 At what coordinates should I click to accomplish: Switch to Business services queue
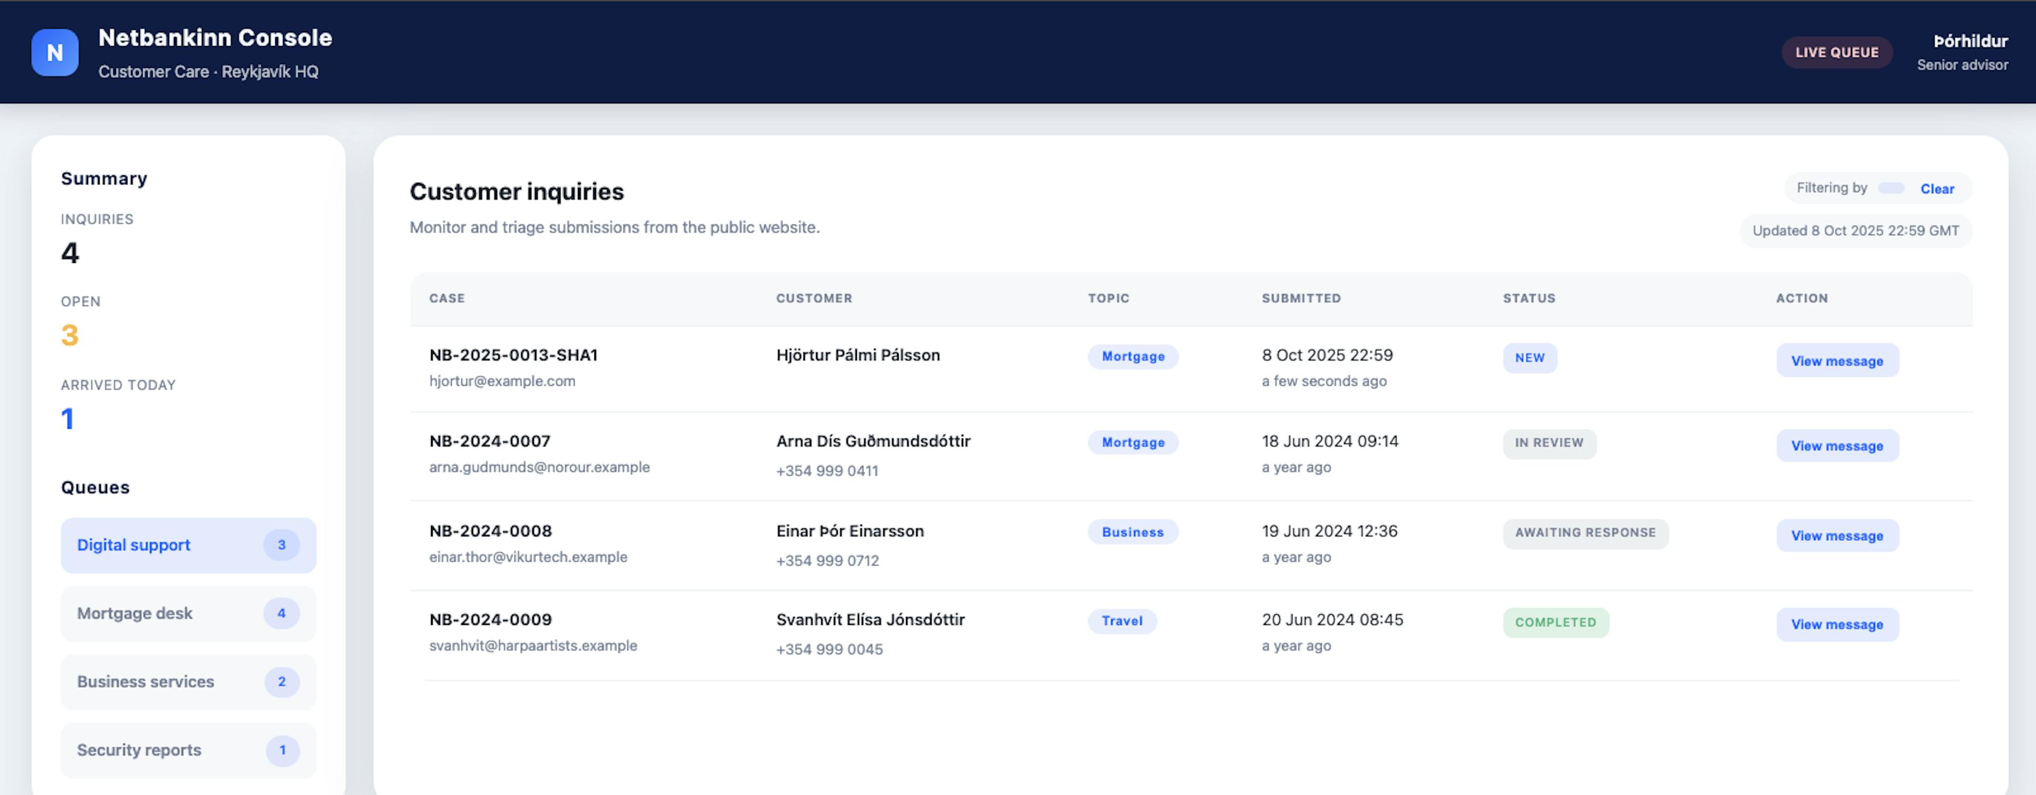(145, 682)
